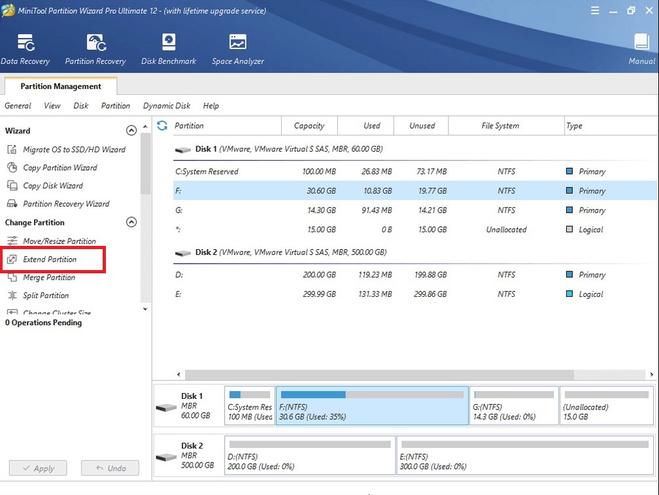
Task: Click the Primary color swatch in F: row
Action: tap(569, 190)
